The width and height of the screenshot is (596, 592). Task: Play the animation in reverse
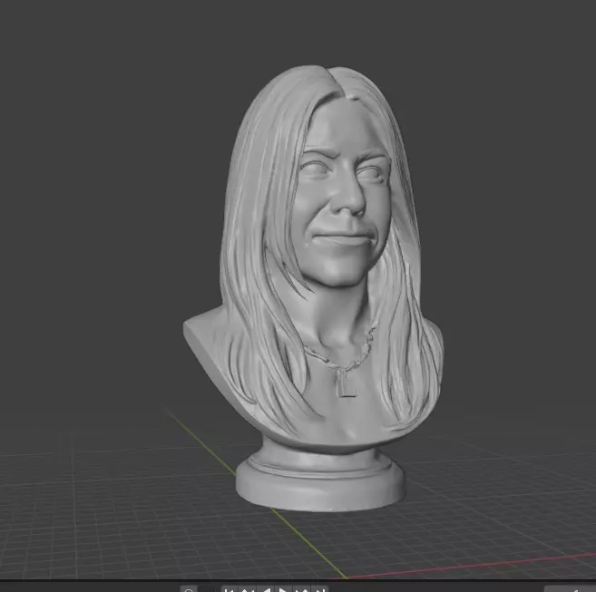266,589
